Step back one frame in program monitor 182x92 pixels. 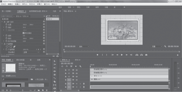pos(117,55)
